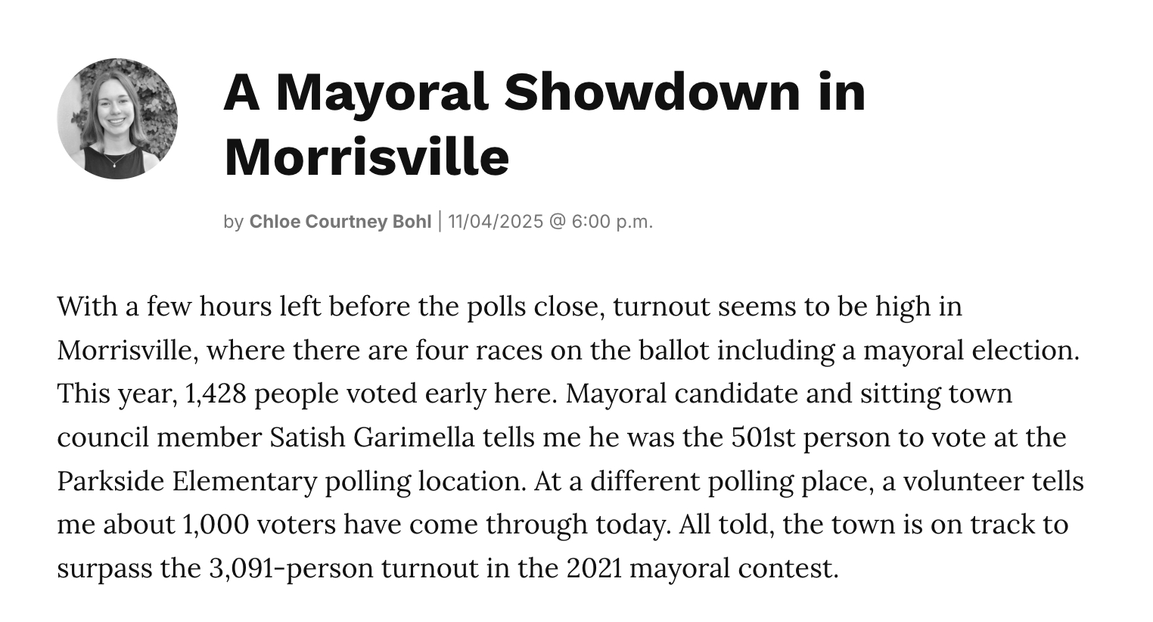
Task: Click the "501st" number in the paragraph
Action: [763, 437]
